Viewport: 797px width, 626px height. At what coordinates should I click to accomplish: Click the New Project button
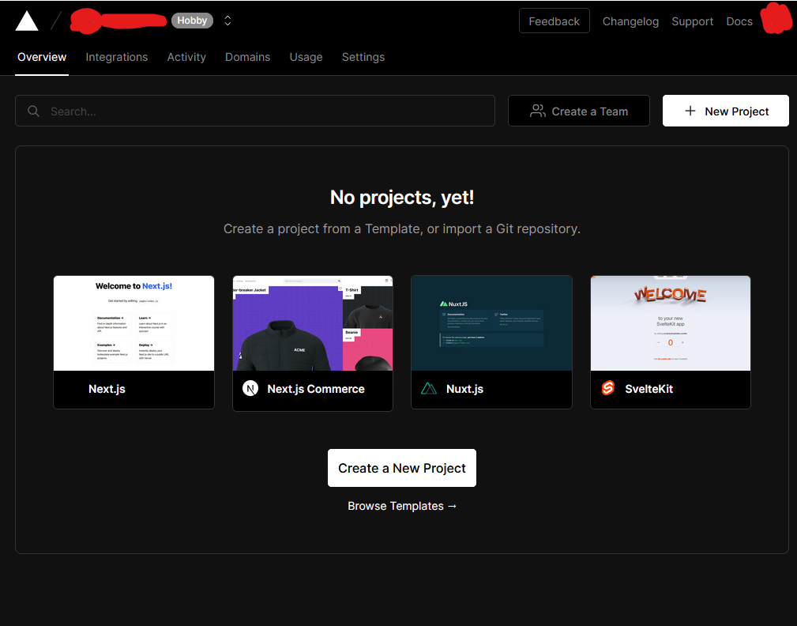coord(725,111)
